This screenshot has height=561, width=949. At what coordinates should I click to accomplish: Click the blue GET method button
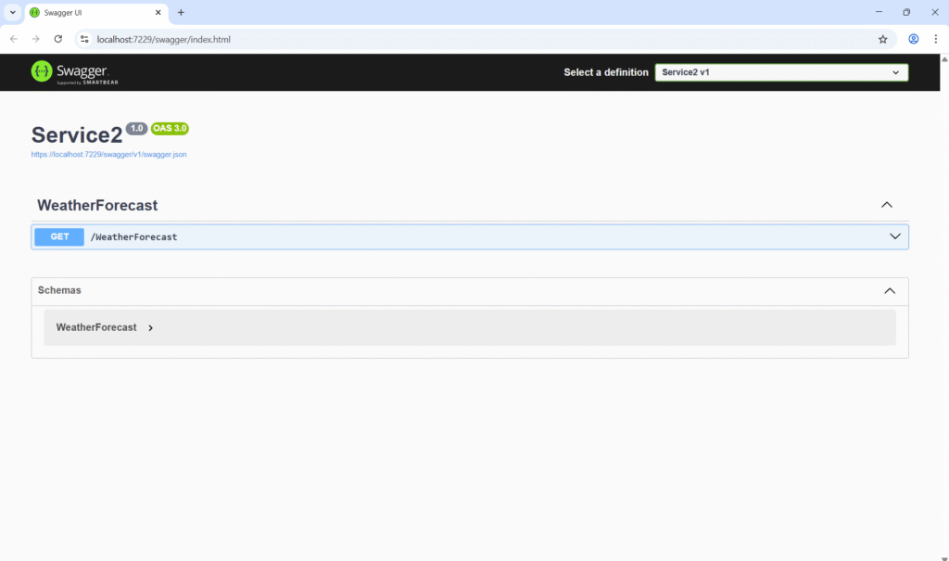(59, 236)
